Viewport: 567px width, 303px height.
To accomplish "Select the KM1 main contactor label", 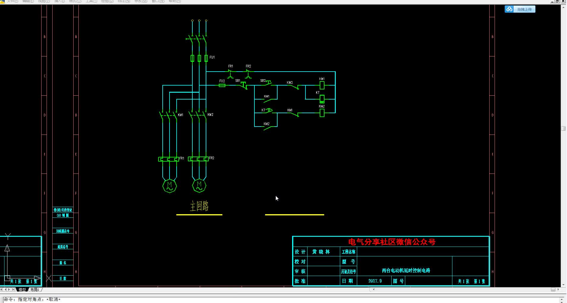I will [x=180, y=115].
